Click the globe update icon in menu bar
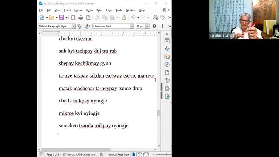 [164, 10]
